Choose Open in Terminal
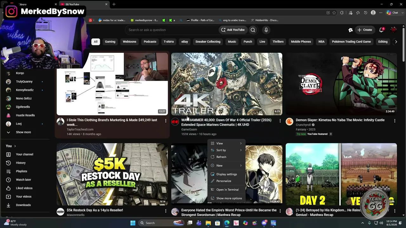This screenshot has width=406, height=228. (x=226, y=190)
